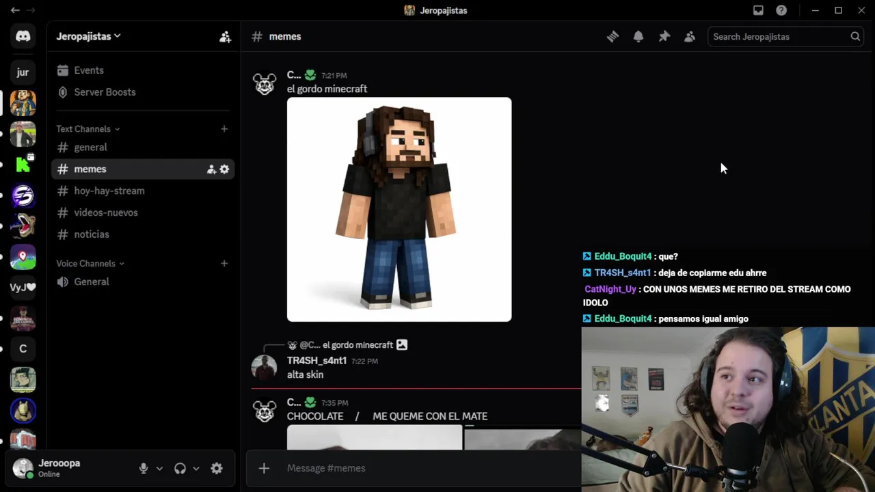Open the 'jur' server in sidebar
Image resolution: width=875 pixels, height=492 pixels.
[x=23, y=72]
